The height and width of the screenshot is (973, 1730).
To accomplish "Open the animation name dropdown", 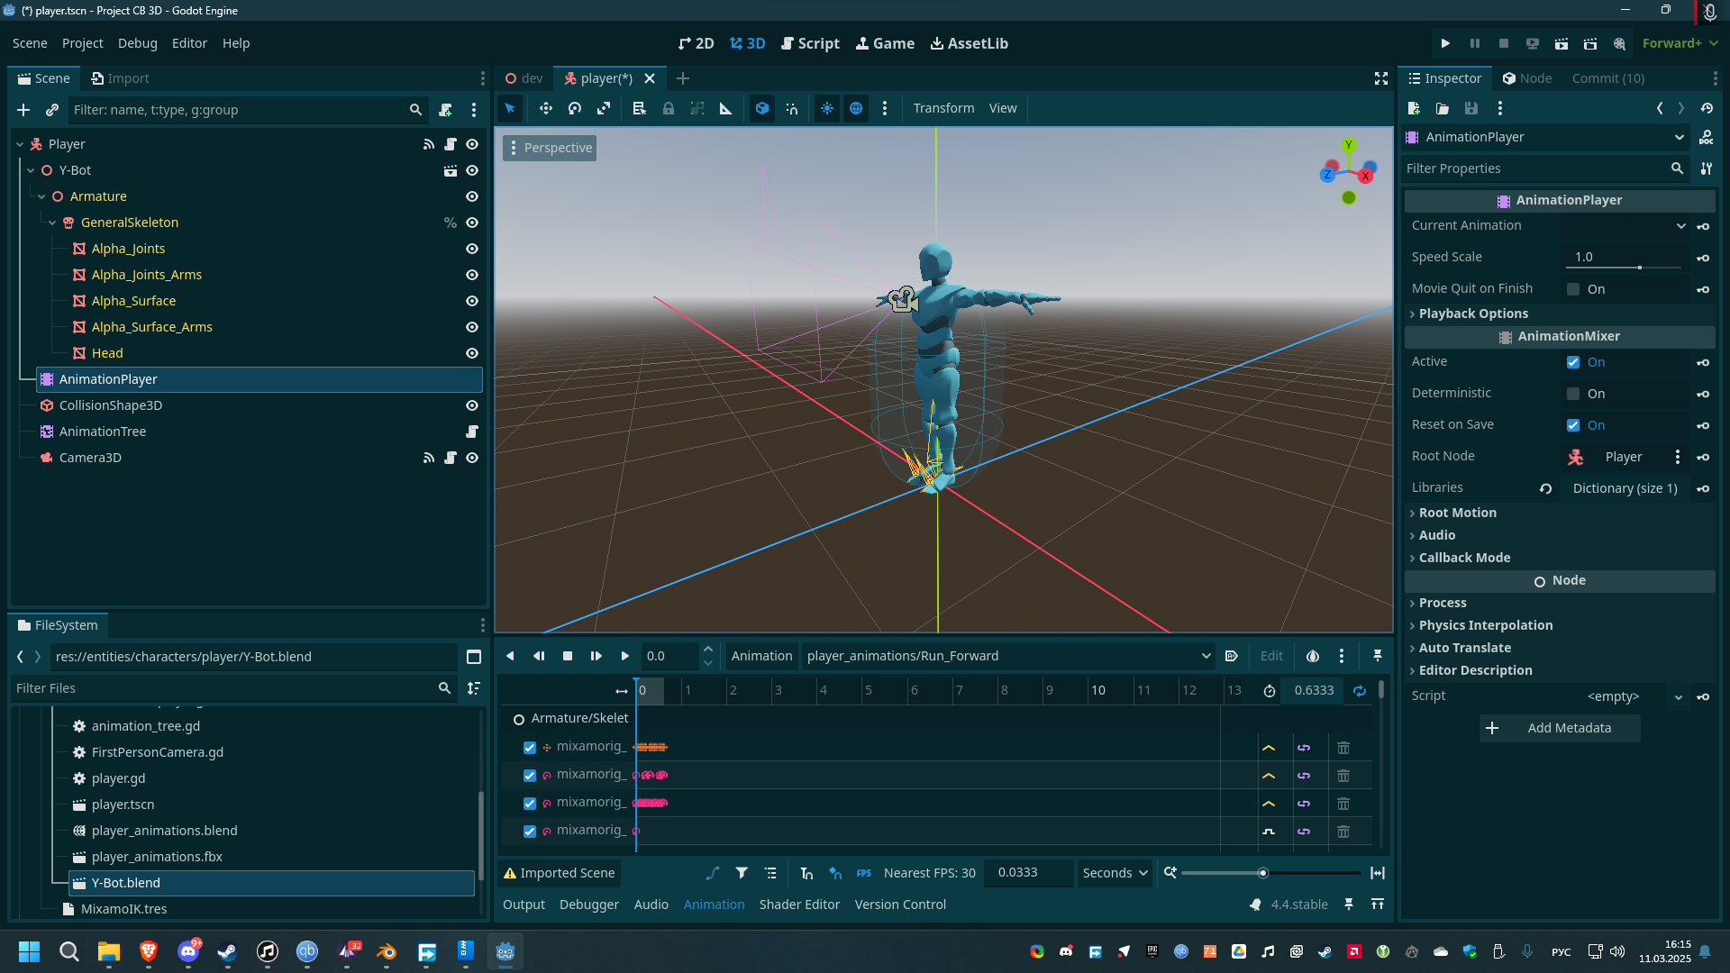I will 1008,656.
